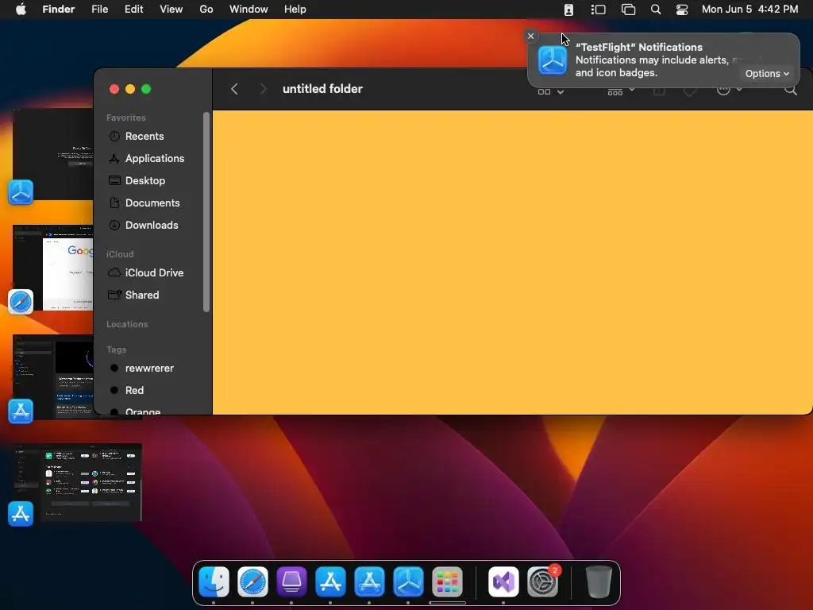Open the Apple menu
Viewport: 813px width, 610px height.
[x=21, y=10]
